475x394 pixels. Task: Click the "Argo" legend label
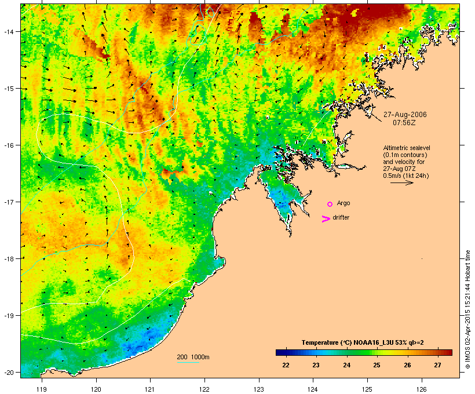click(344, 203)
